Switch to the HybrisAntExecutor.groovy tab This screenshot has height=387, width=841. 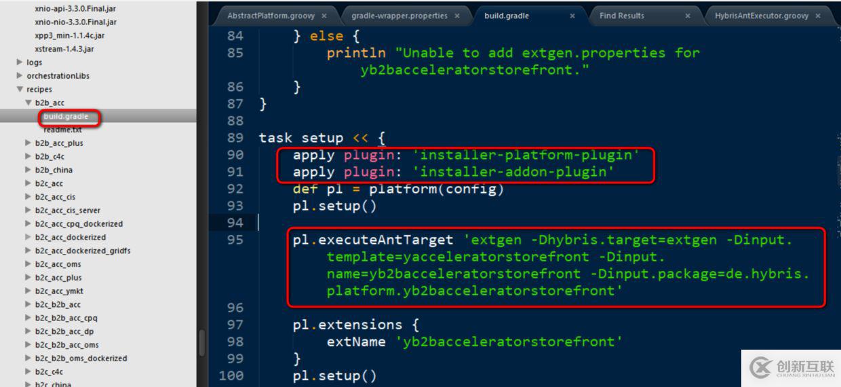762,16
